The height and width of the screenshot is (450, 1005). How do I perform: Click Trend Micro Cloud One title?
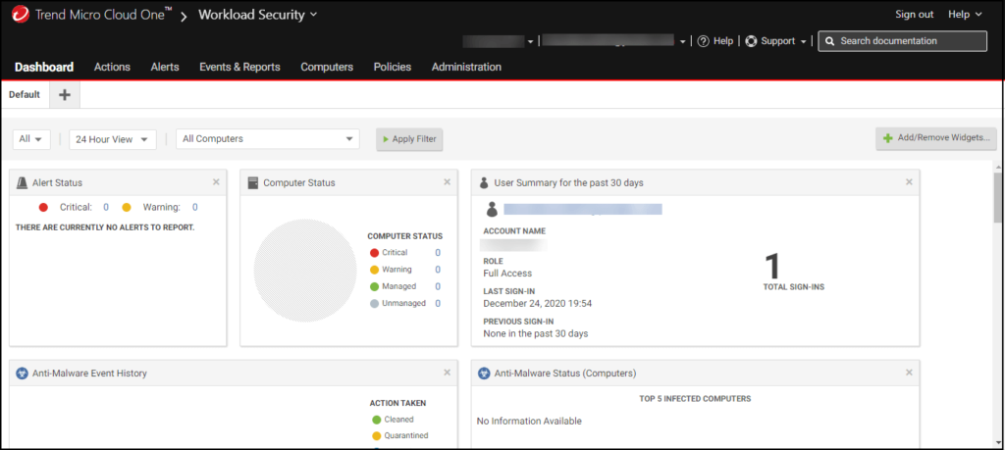[x=104, y=15]
